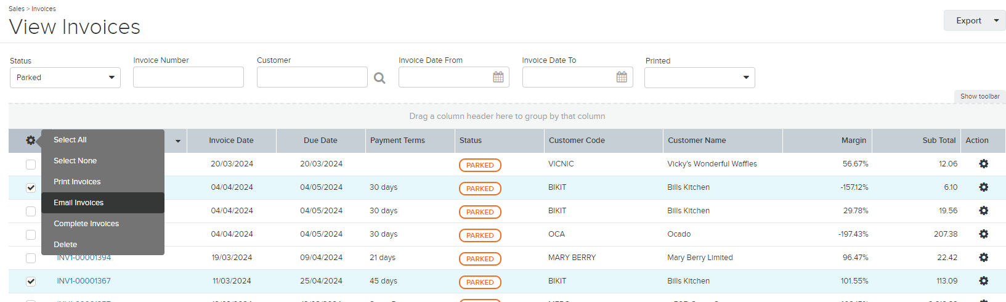Click the Action column header
This screenshot has width=1006, height=302.
click(x=983, y=141)
